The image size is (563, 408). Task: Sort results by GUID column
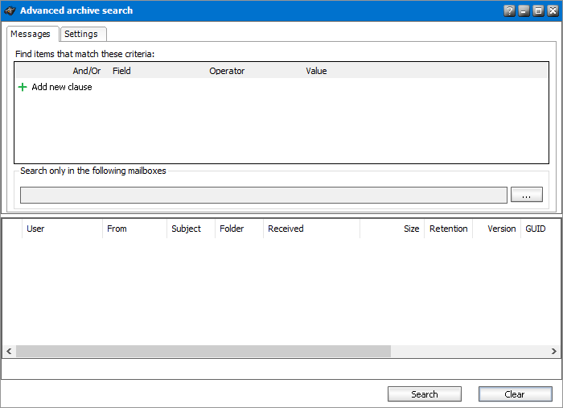tap(540, 229)
